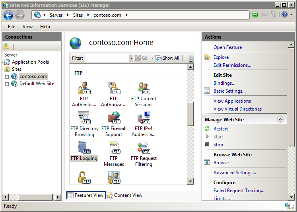Open the Bindings link
297x212 pixels.
tap(225, 83)
